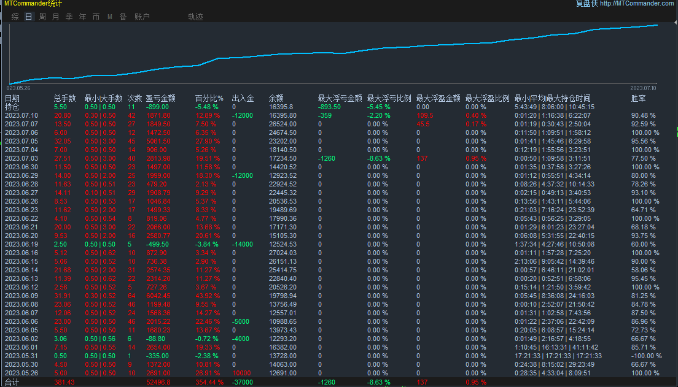Click the percentage cell 43.92 %

coord(208,296)
